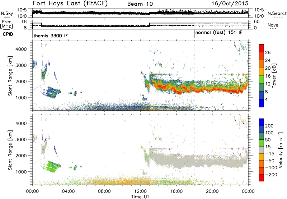
Task: Click the 'Nave' legend label
Action: (x=273, y=25)
